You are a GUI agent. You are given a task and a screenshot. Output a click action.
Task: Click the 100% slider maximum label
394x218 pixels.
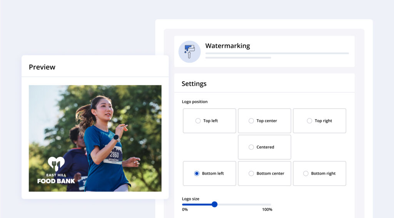coord(267,210)
